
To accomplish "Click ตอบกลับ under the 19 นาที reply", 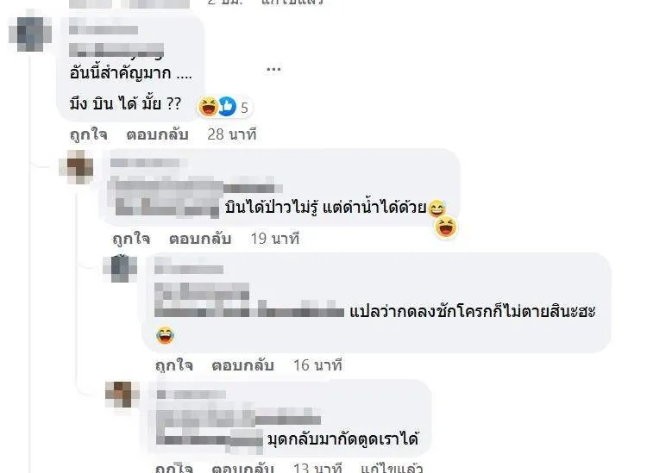I will [x=200, y=239].
